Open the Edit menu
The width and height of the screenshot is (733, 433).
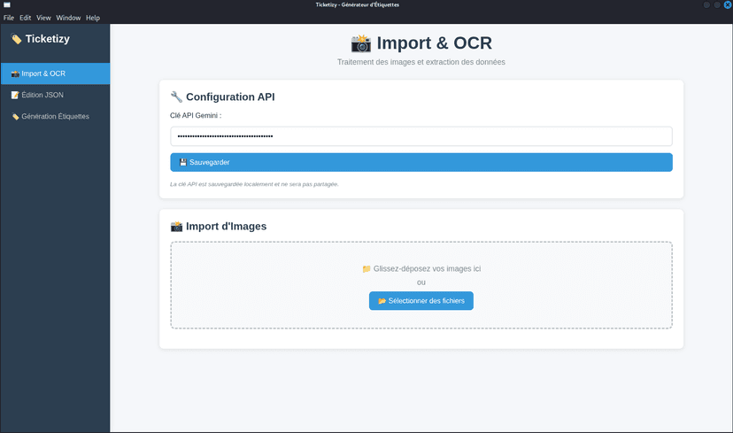coord(26,18)
